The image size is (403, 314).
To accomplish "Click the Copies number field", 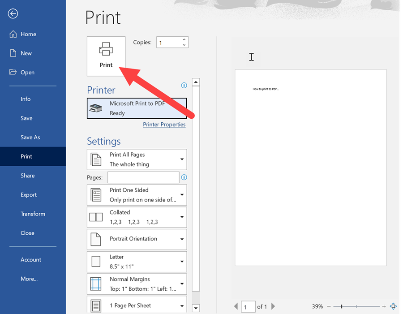I will pos(169,43).
